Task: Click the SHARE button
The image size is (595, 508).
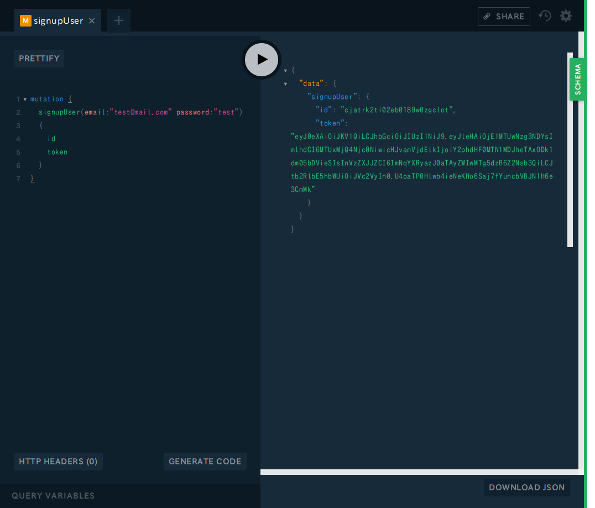Action: (x=503, y=17)
